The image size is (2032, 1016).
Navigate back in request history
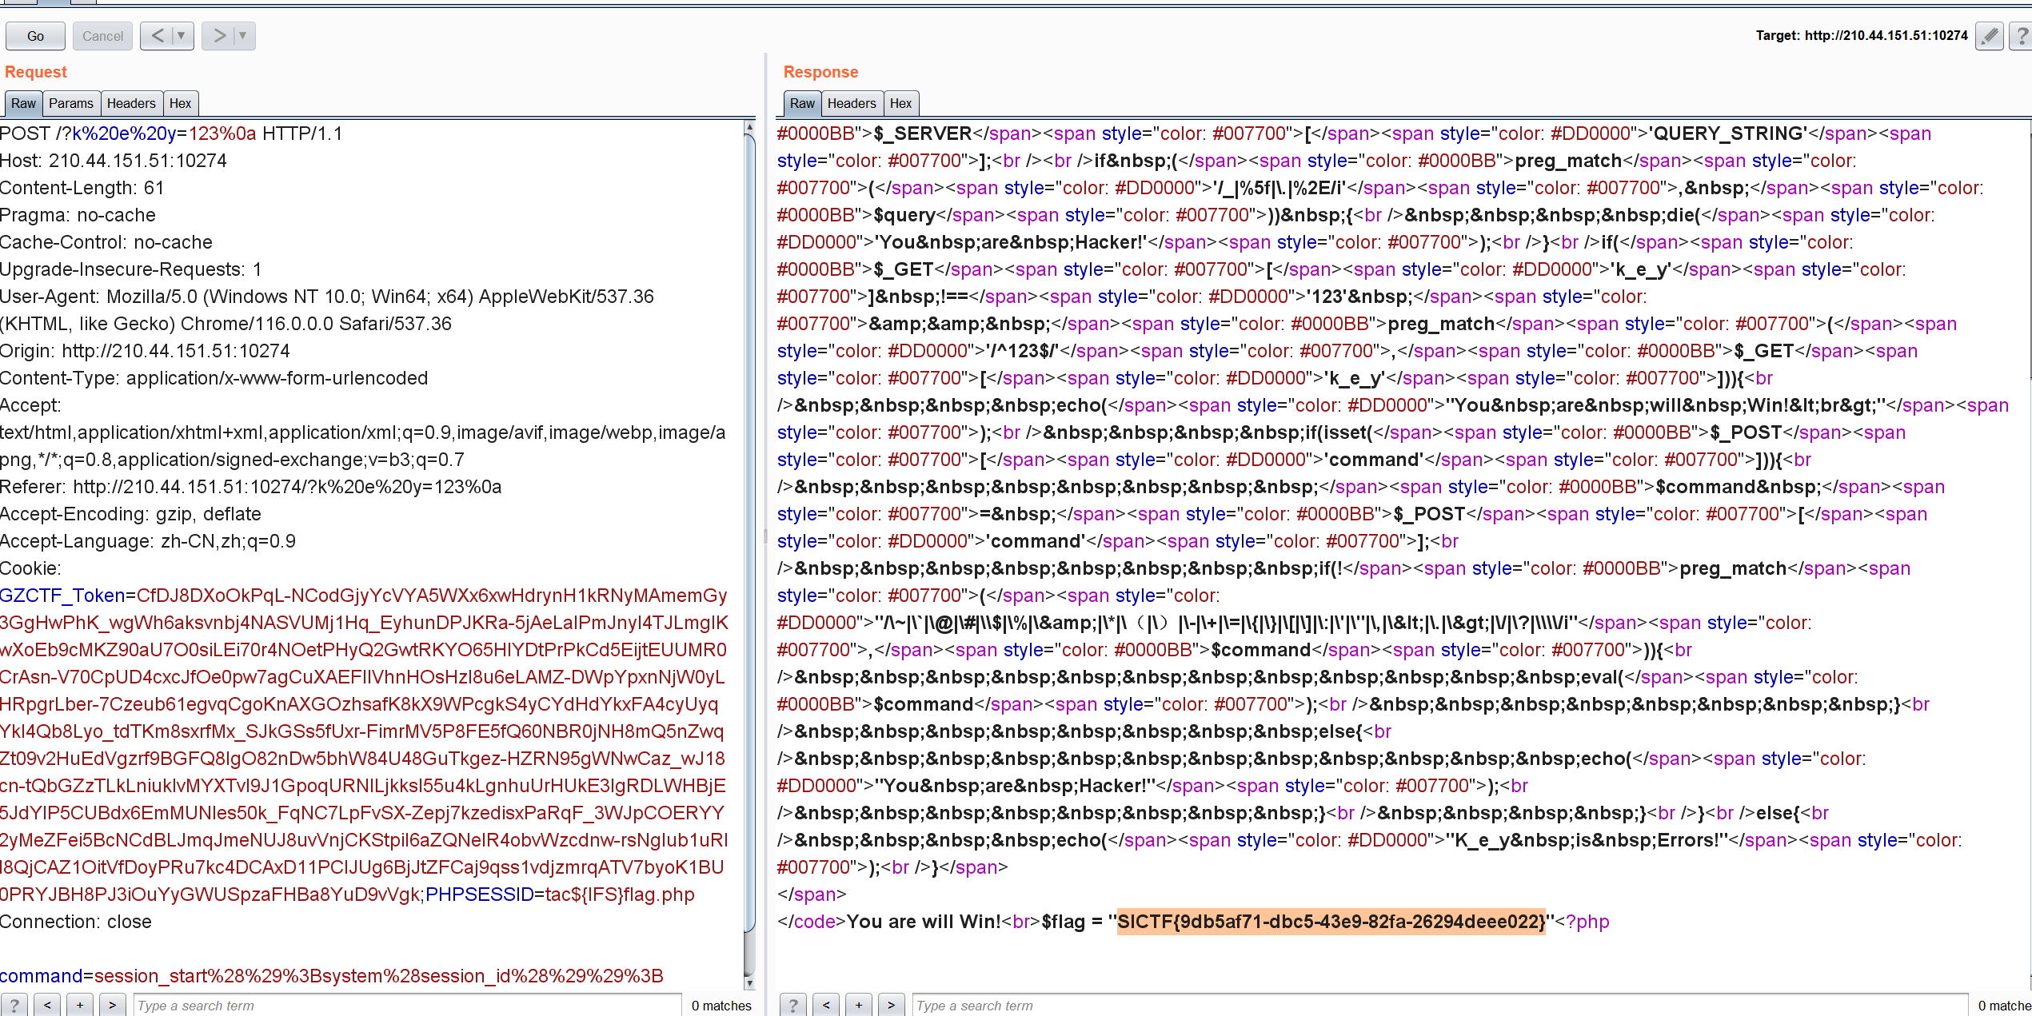[x=158, y=36]
